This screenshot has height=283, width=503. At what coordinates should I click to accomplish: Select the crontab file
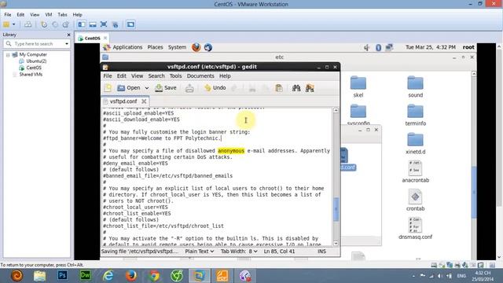tap(416, 200)
